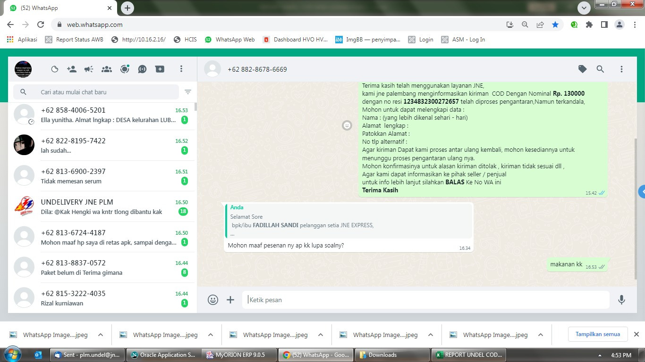The width and height of the screenshot is (645, 362).
Task: Click avatar of +62 822-8195-7422
Action: tap(24, 145)
